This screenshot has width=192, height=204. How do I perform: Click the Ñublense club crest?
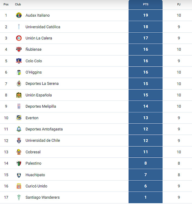pos(19,49)
